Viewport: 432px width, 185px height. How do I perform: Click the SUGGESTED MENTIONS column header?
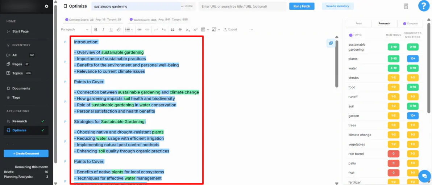413,35
